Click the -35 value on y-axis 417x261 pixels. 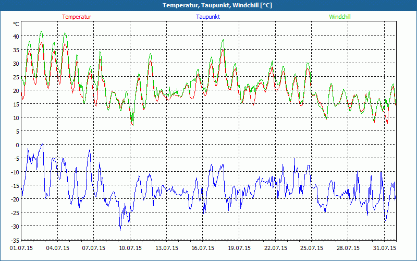15,241
